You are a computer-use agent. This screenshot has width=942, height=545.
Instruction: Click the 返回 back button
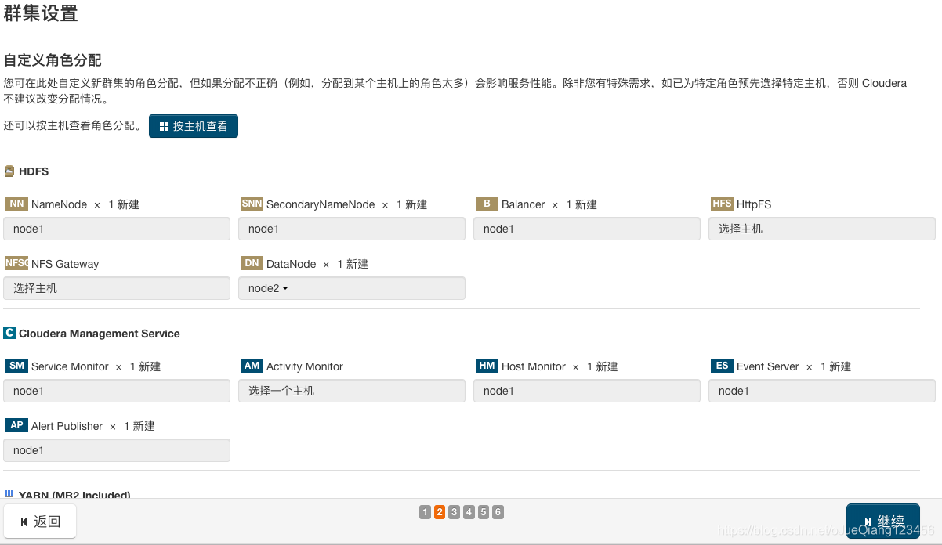click(40, 522)
